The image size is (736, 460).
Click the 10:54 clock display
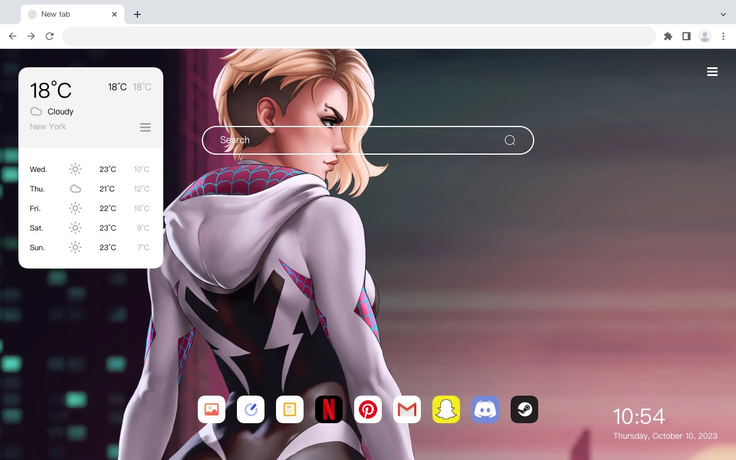pos(639,416)
